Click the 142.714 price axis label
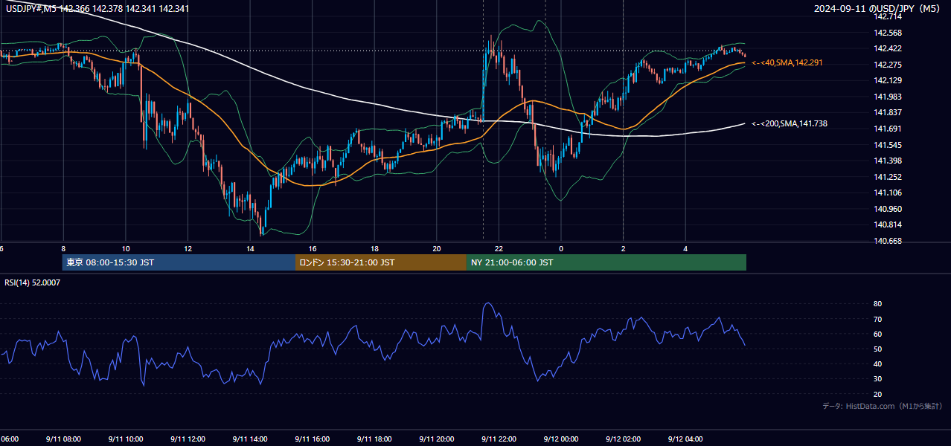 coord(888,16)
